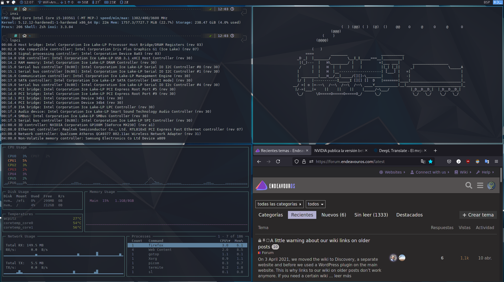Click the second poster avatar in topic row
504x282 pixels.
tap(402, 258)
